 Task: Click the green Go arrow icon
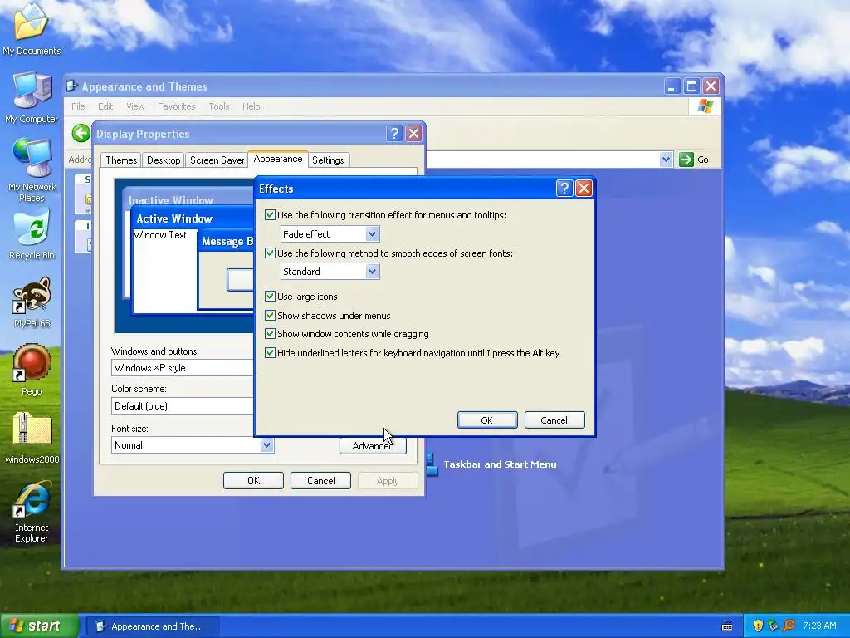[686, 159]
